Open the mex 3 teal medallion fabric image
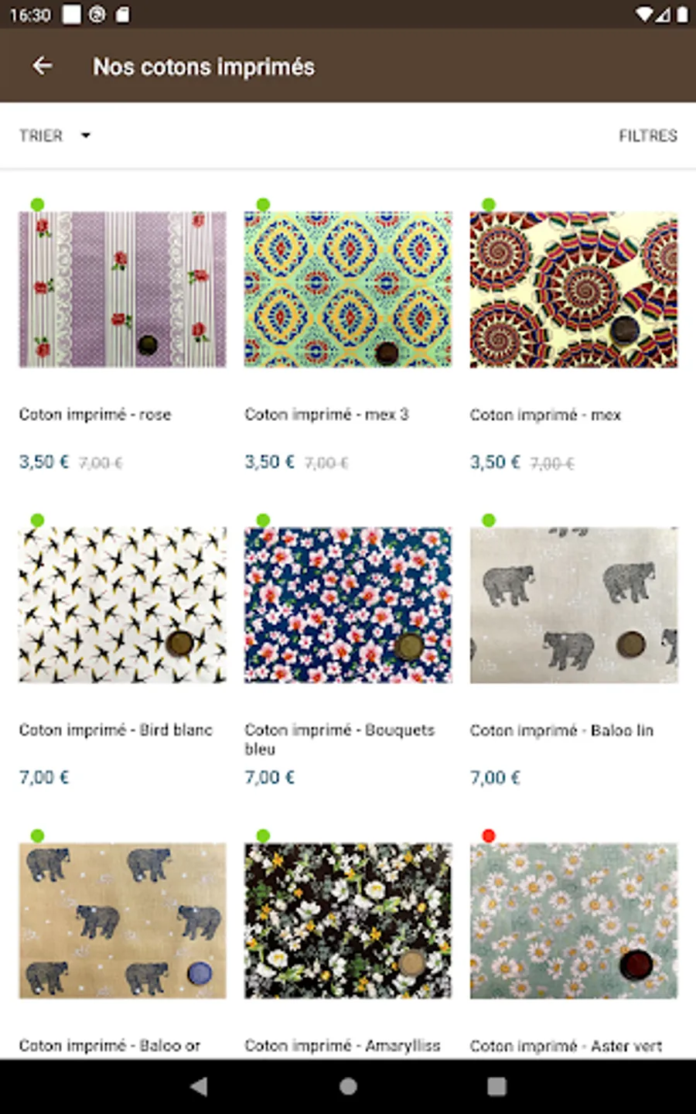The height and width of the screenshot is (1114, 696). (348, 289)
